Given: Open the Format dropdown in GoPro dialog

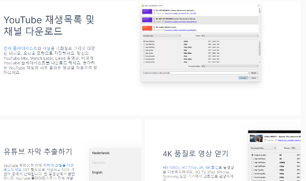Looking at the screenshot, I should (296, 148).
